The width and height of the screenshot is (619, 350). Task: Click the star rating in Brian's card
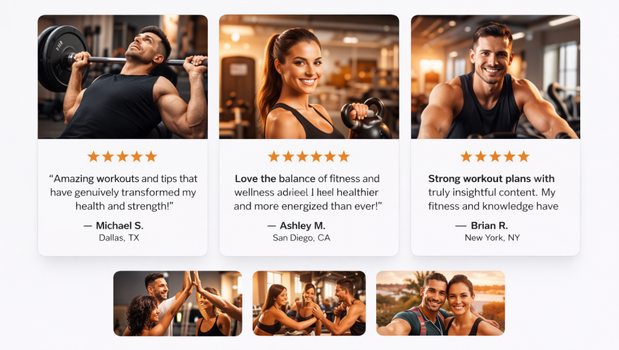pyautogui.click(x=495, y=156)
